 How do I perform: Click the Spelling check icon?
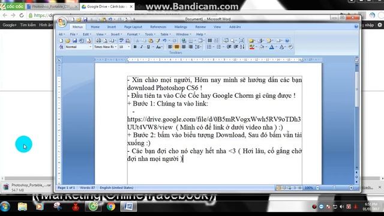point(121,41)
